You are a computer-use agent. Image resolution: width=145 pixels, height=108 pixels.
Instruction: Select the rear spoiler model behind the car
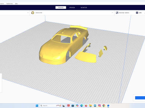coord(79,27)
